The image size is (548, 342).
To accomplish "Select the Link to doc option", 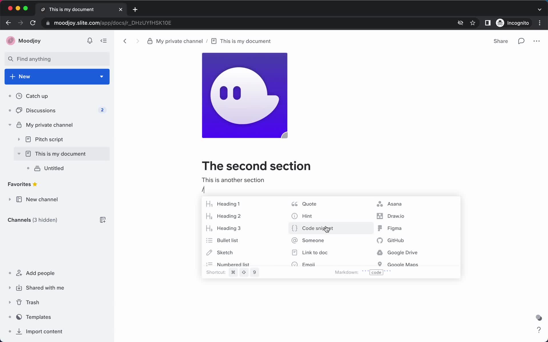I will (314, 252).
